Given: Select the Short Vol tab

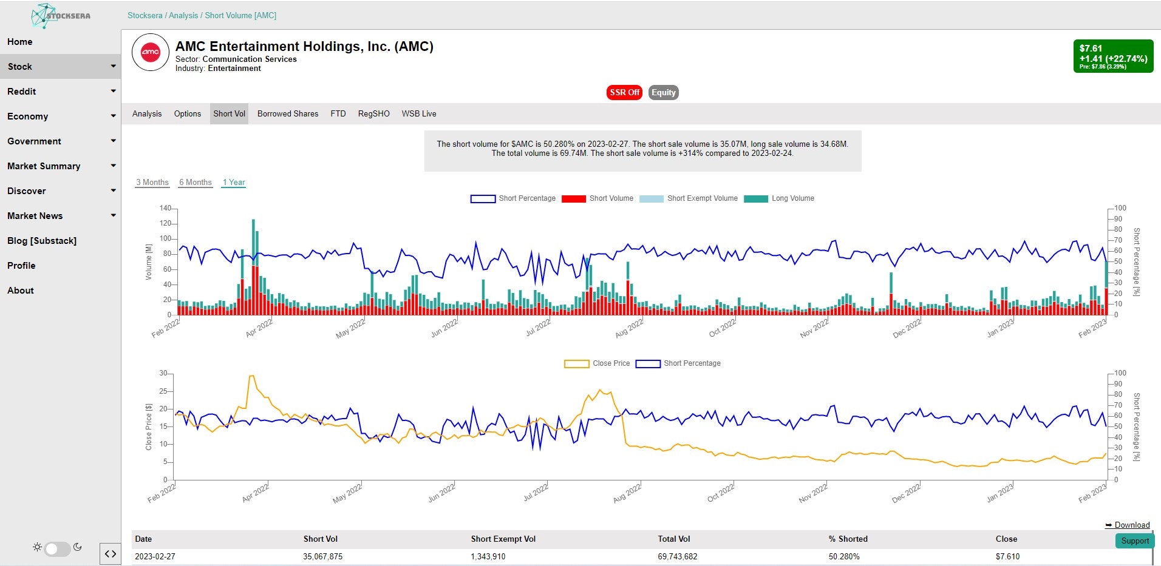Looking at the screenshot, I should point(229,113).
